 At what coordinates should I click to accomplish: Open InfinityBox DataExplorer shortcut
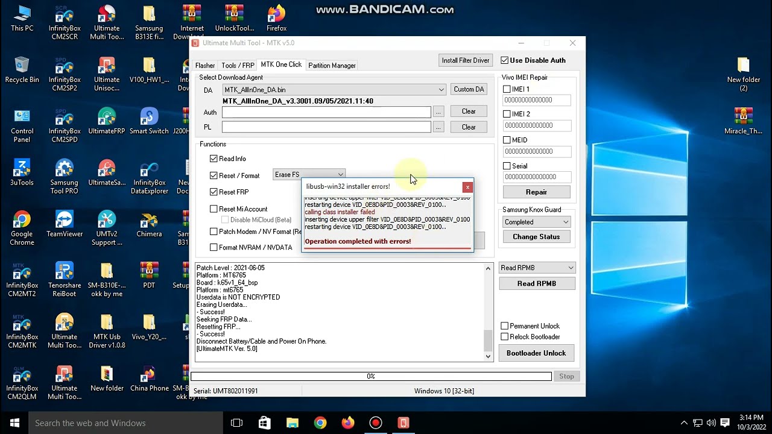click(149, 177)
